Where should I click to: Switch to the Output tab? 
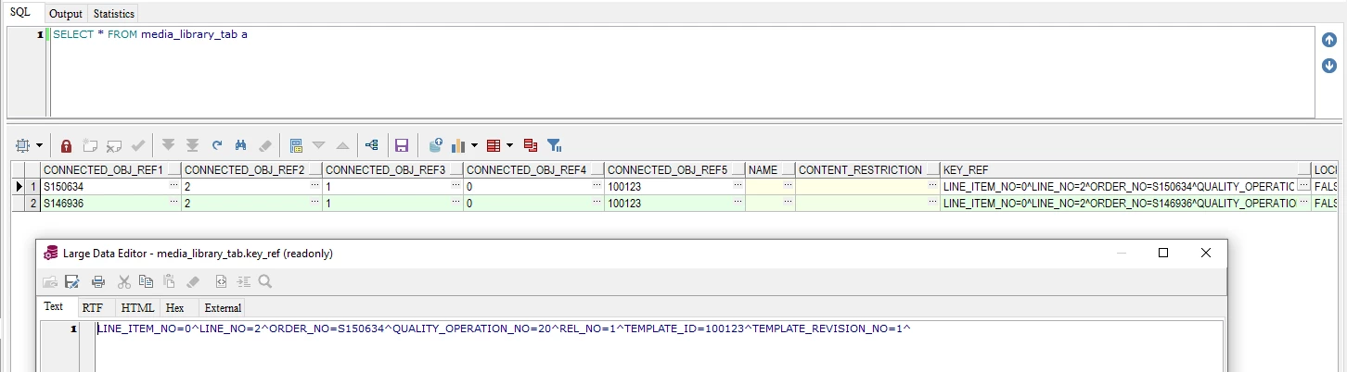pos(66,14)
